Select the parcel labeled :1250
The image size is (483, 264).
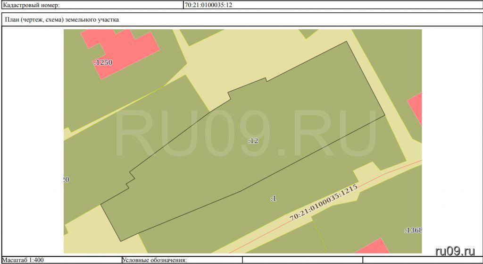coord(103,62)
